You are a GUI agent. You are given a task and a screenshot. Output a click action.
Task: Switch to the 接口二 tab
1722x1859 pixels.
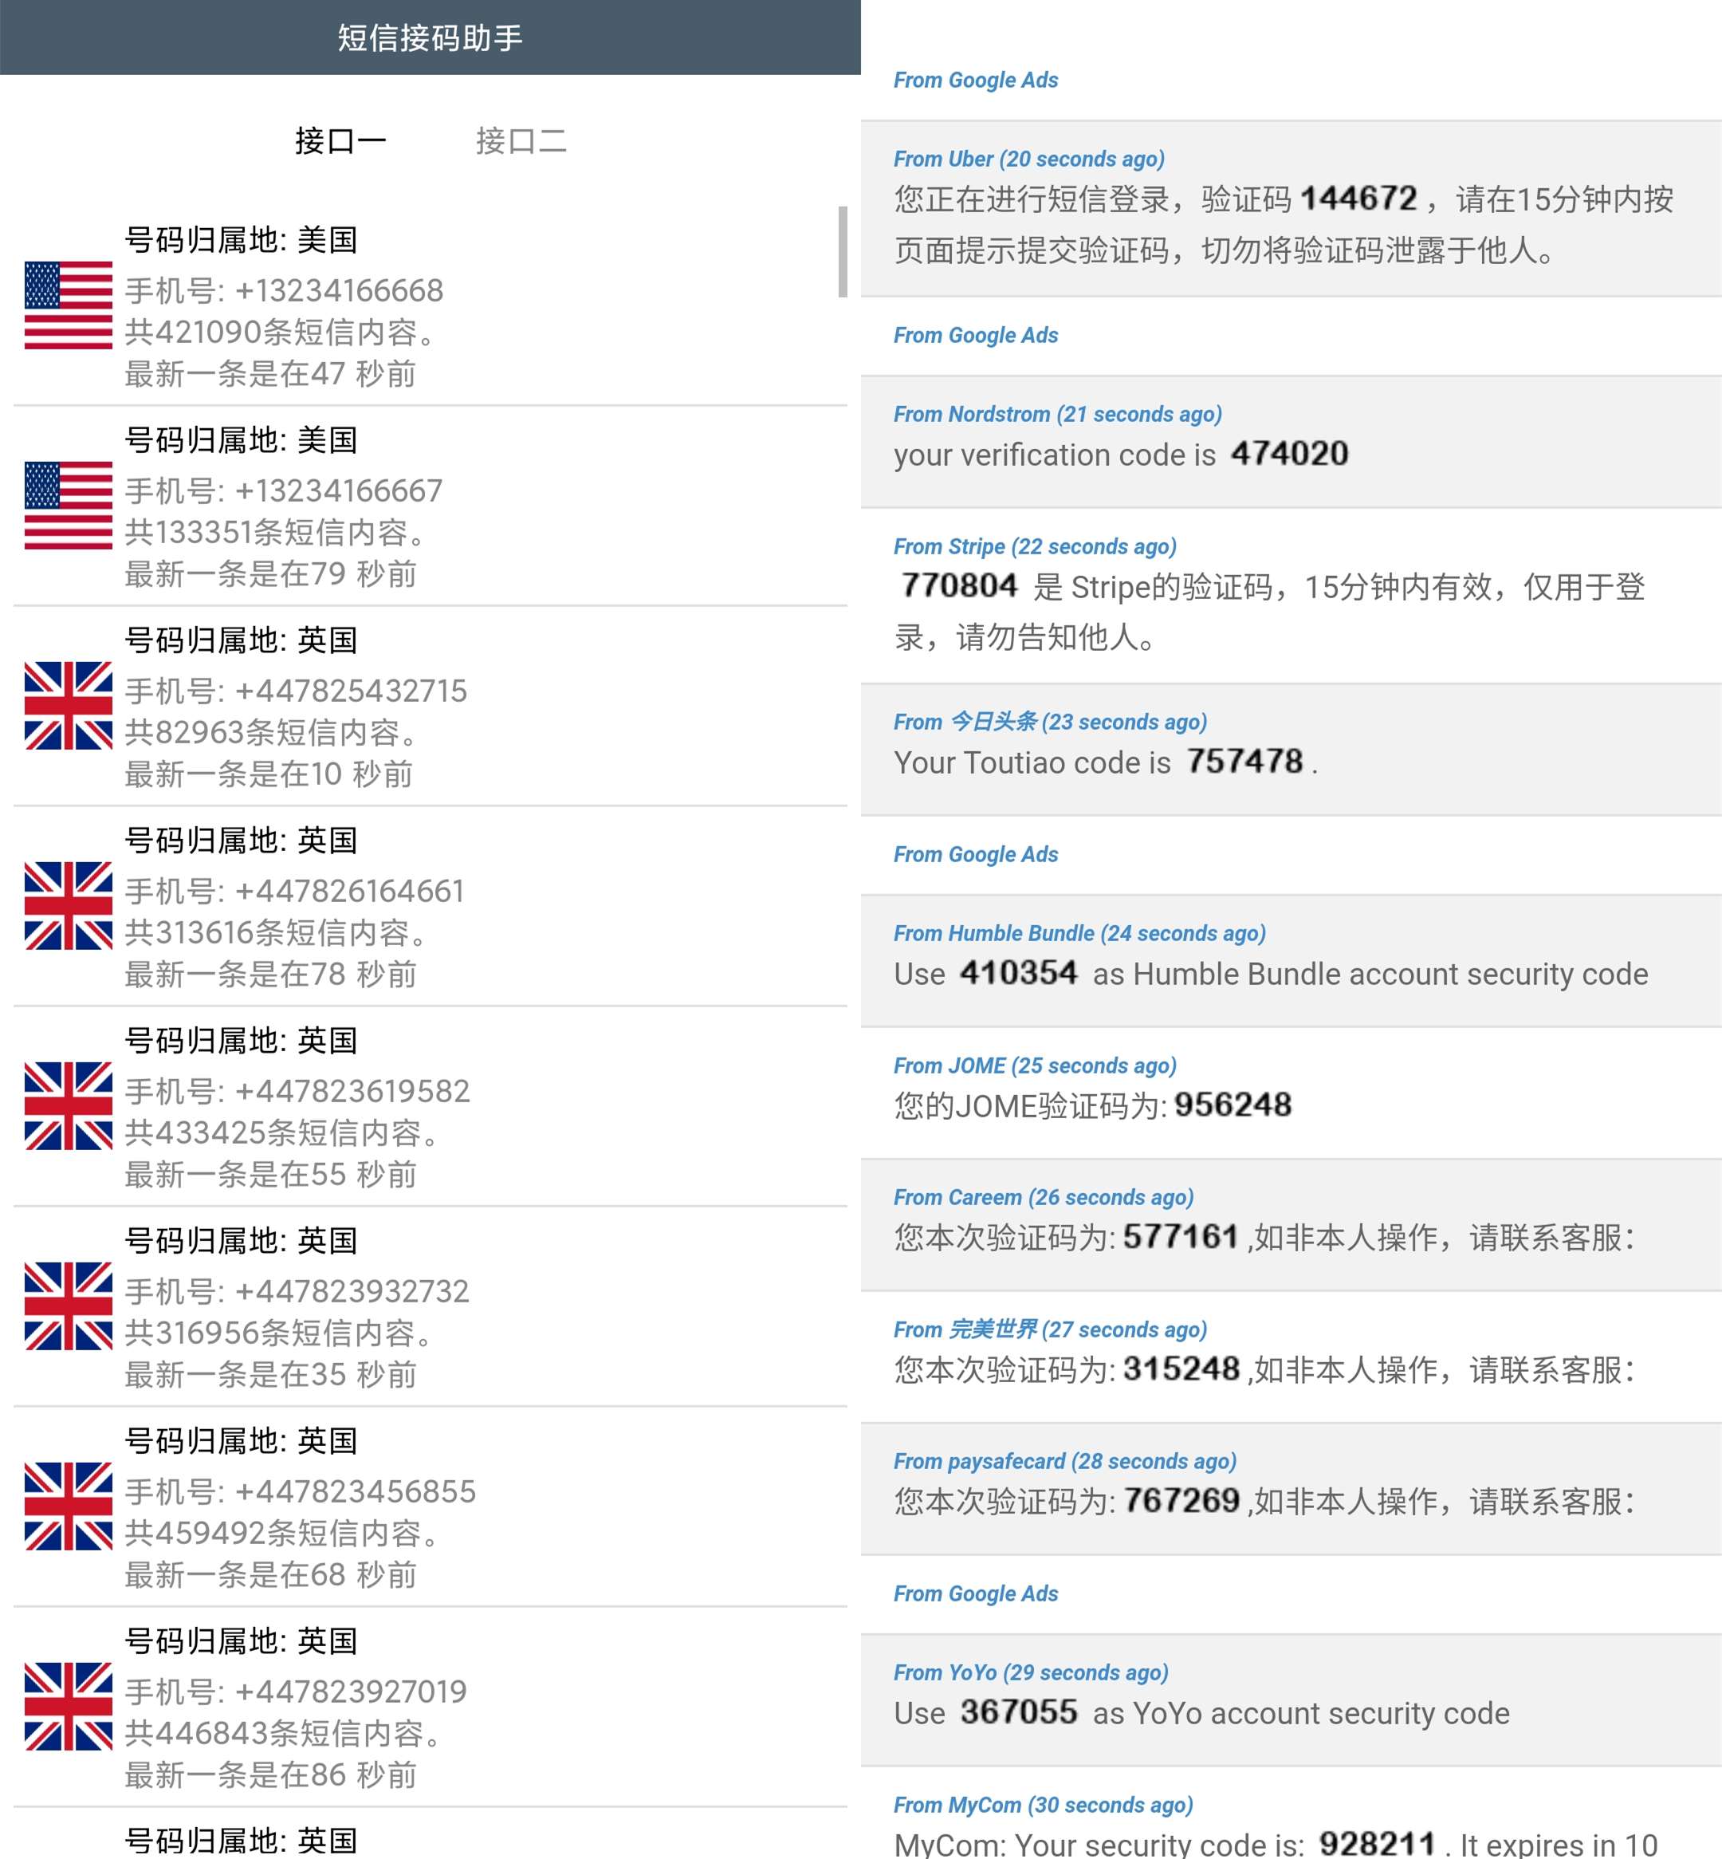click(521, 141)
